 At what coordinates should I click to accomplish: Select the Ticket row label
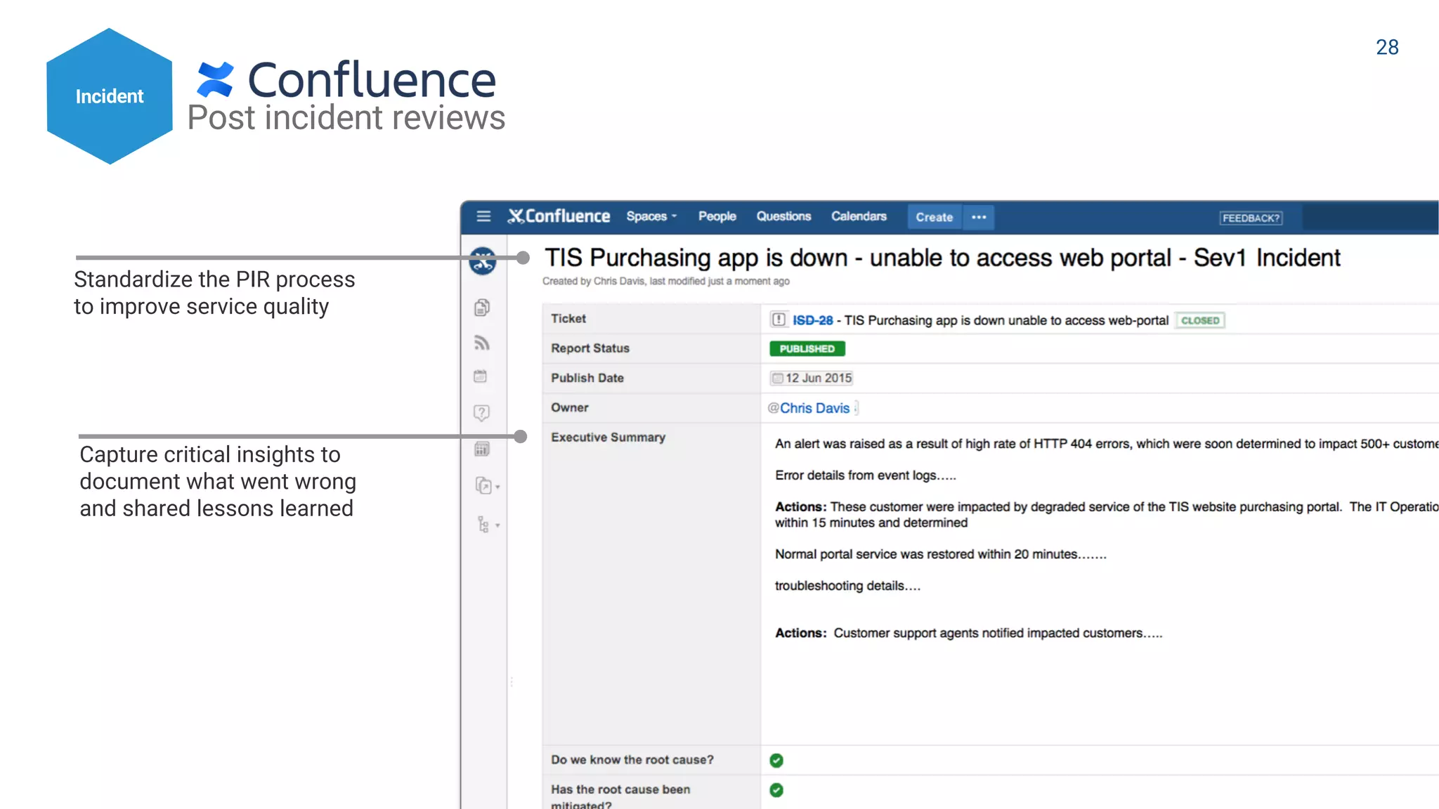(568, 318)
